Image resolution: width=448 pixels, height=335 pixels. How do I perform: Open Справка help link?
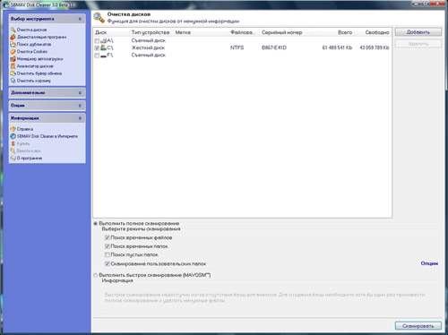tap(25, 129)
